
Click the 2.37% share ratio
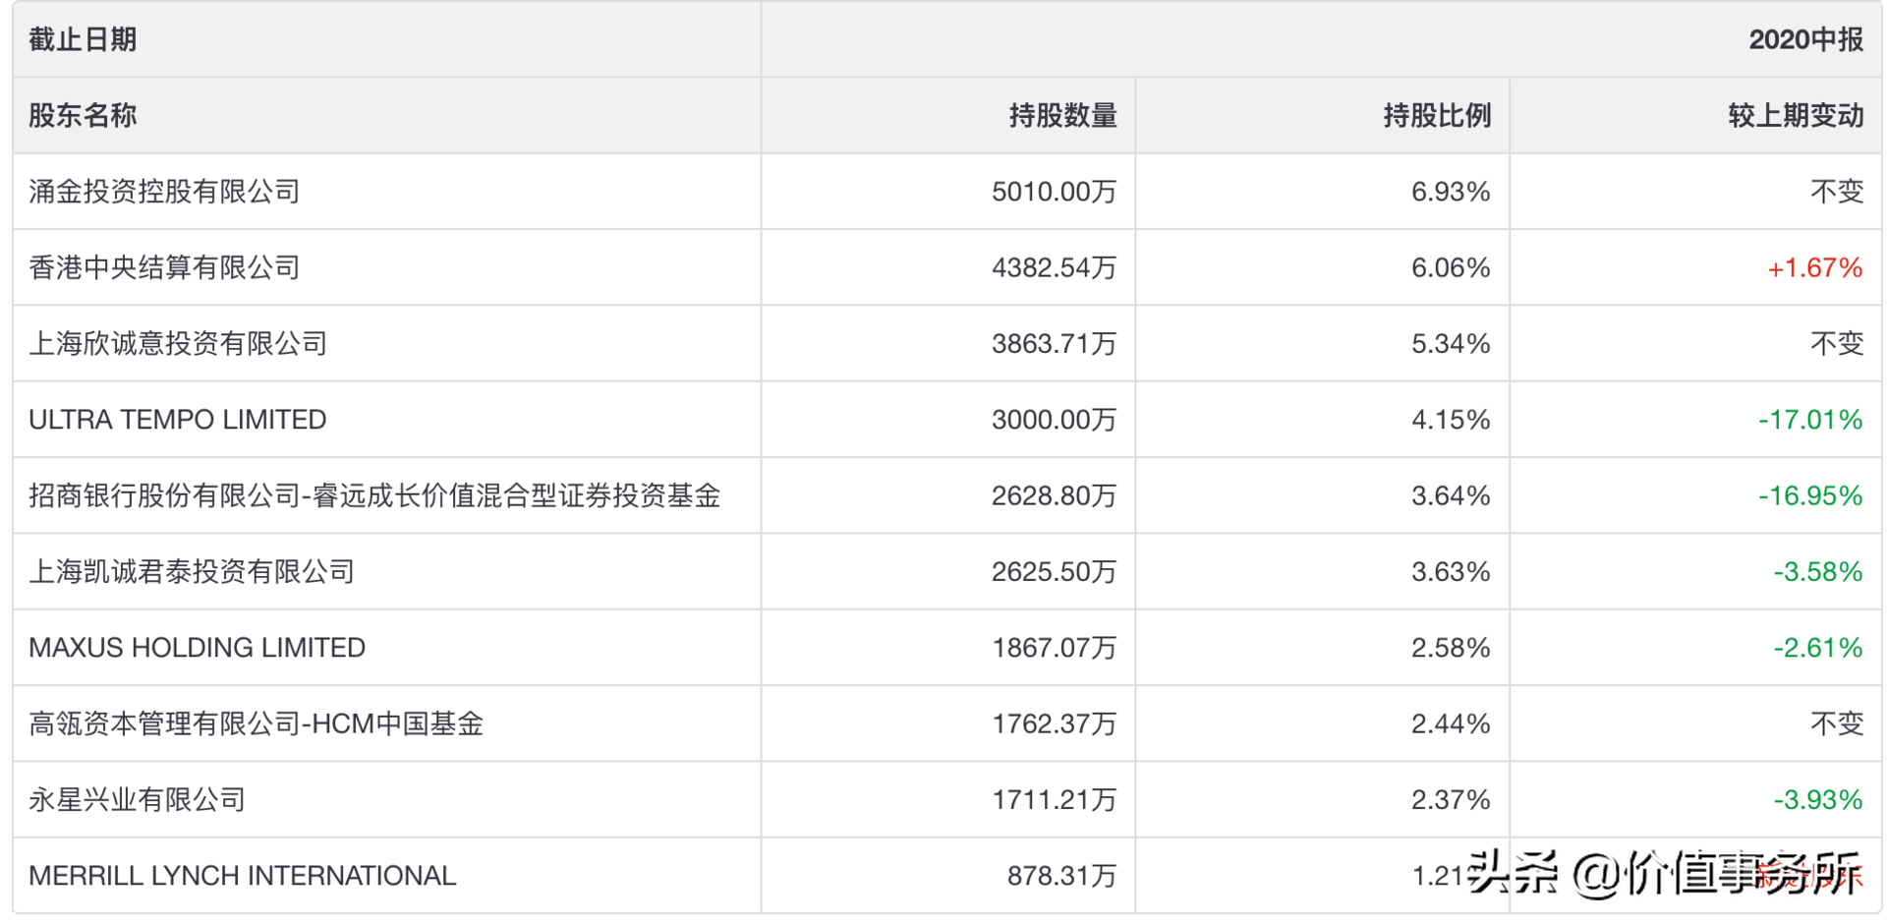tap(1451, 799)
